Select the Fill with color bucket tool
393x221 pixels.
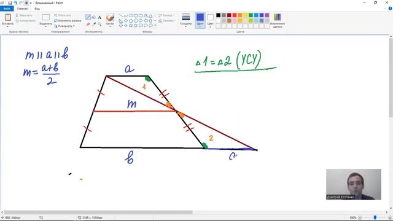[94, 17]
